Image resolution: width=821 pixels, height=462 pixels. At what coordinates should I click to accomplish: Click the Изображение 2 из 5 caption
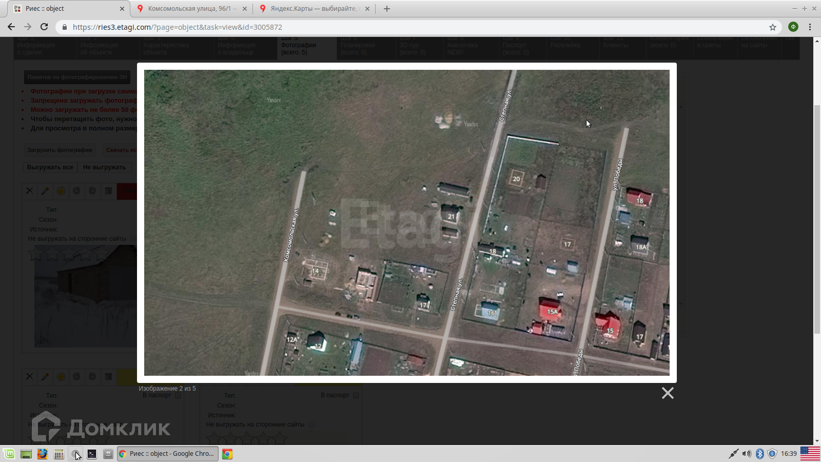167,389
